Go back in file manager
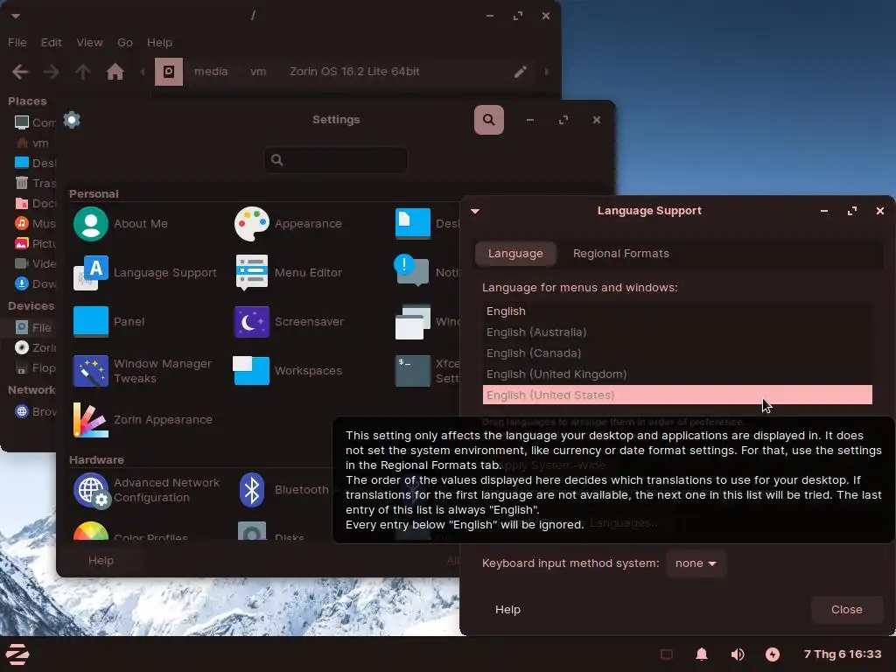The width and height of the screenshot is (896, 672). 21,72
